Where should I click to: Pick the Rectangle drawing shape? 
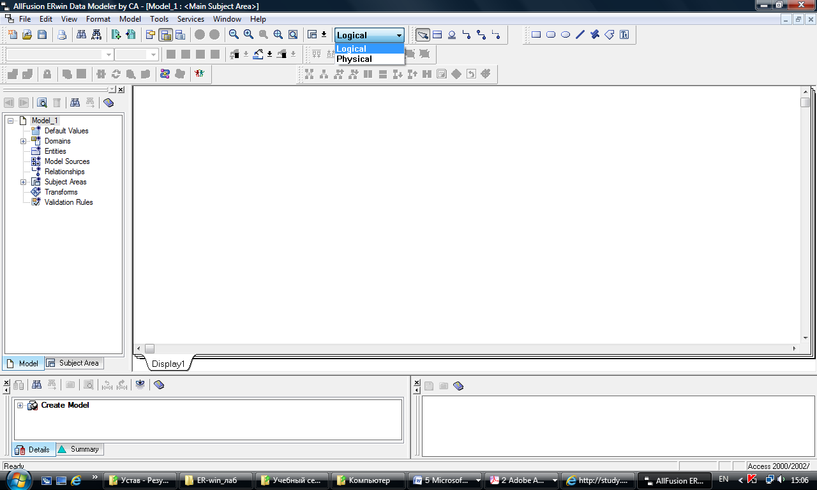tap(536, 34)
